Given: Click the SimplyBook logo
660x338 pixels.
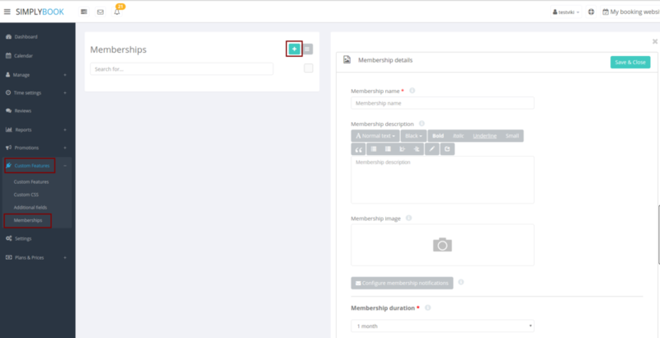Looking at the screenshot, I should click(40, 12).
